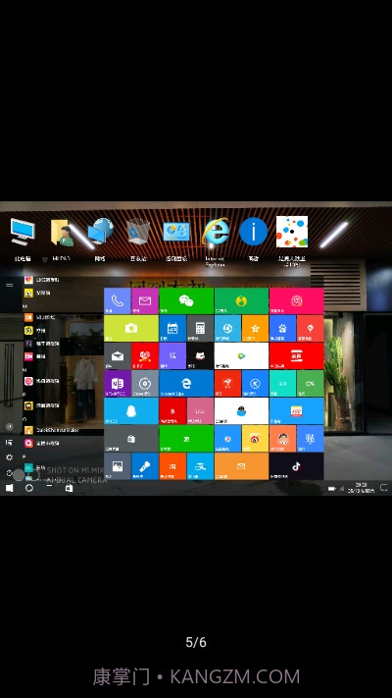
Task: Check the taskbar battery icon
Action: (331, 488)
